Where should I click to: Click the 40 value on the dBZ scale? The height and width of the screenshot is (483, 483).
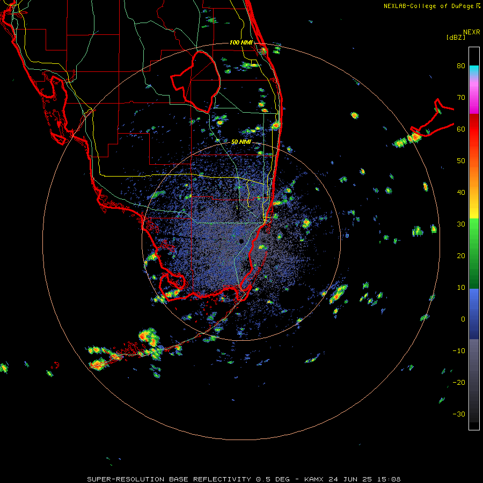[x=461, y=193]
